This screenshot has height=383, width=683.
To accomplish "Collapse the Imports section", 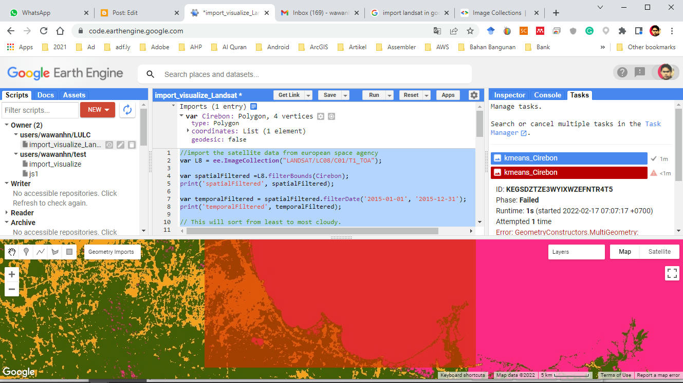I will pyautogui.click(x=174, y=107).
